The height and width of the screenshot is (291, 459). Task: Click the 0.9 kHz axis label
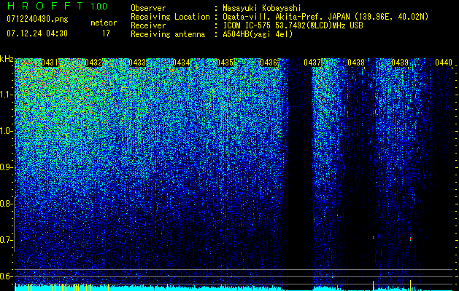pyautogui.click(x=6, y=167)
